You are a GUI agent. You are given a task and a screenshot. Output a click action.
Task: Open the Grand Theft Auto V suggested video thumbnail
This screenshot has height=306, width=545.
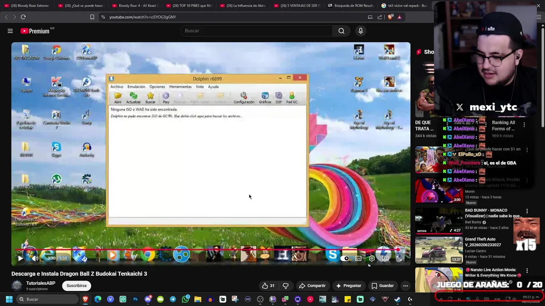[439, 250]
